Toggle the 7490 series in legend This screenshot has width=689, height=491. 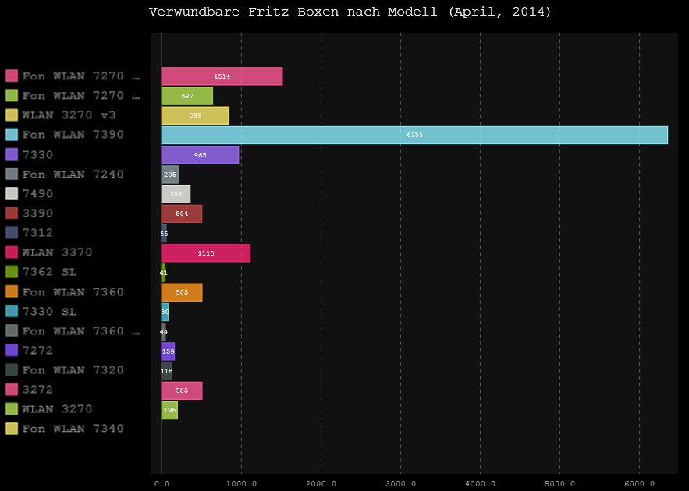37,193
